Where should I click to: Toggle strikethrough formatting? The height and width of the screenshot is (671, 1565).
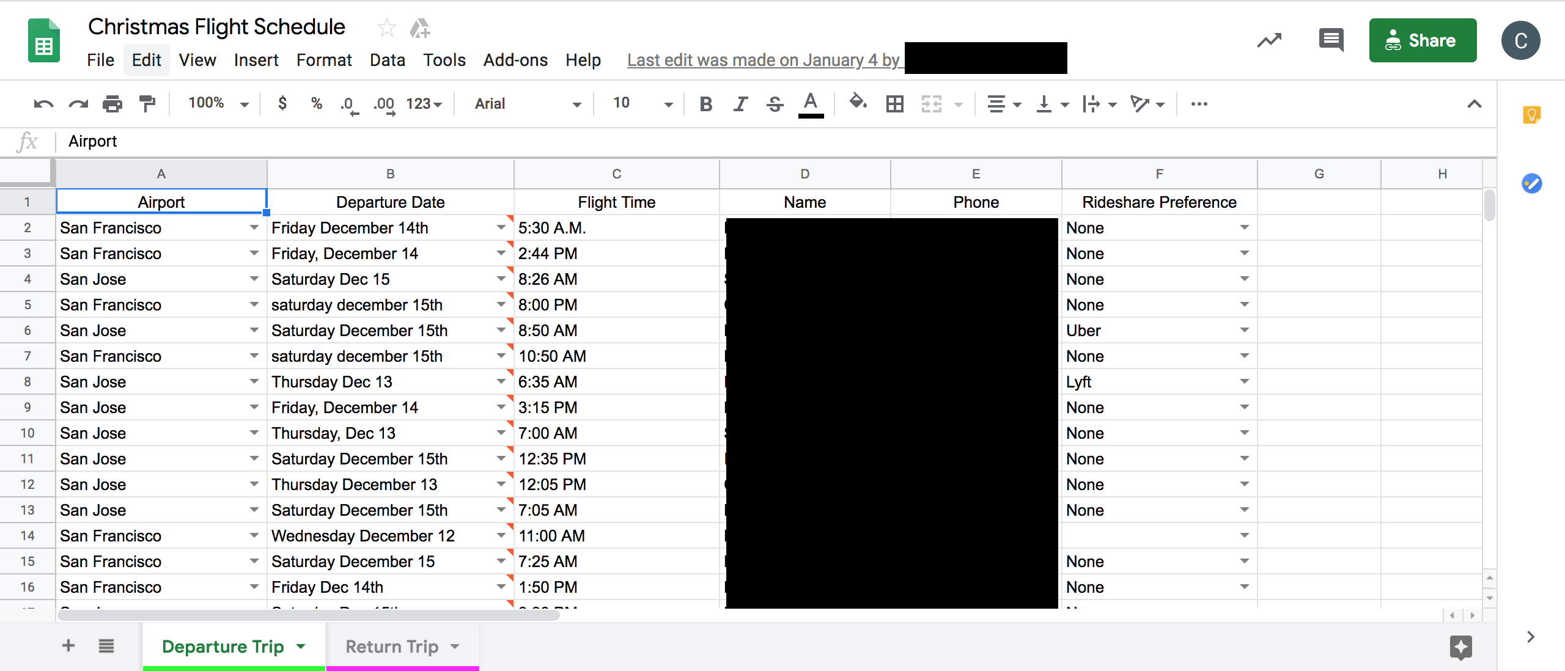(775, 104)
